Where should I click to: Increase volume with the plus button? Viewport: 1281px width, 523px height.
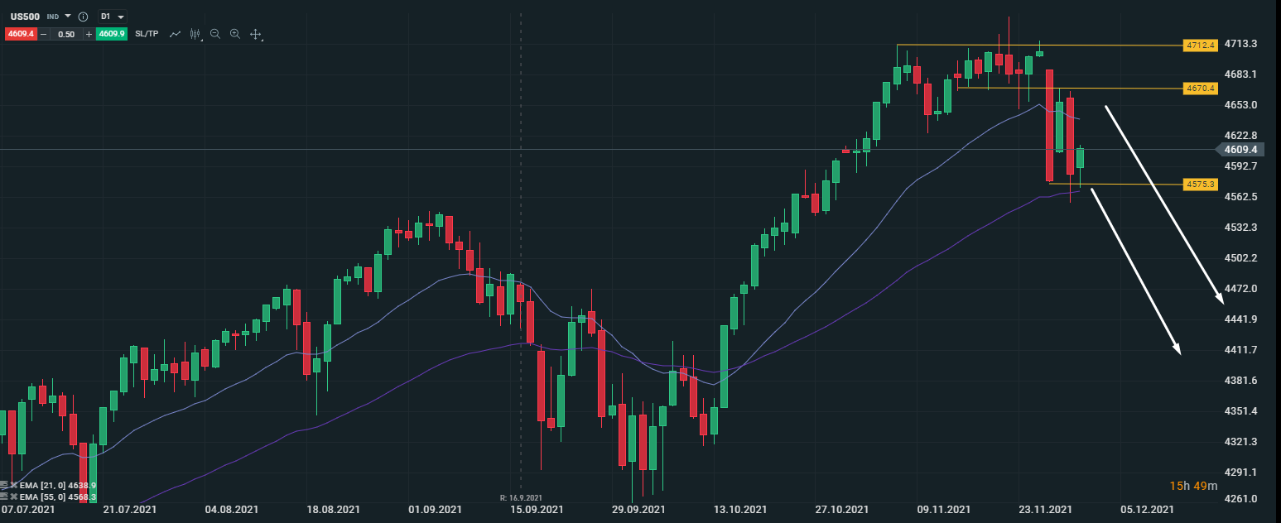click(x=89, y=34)
